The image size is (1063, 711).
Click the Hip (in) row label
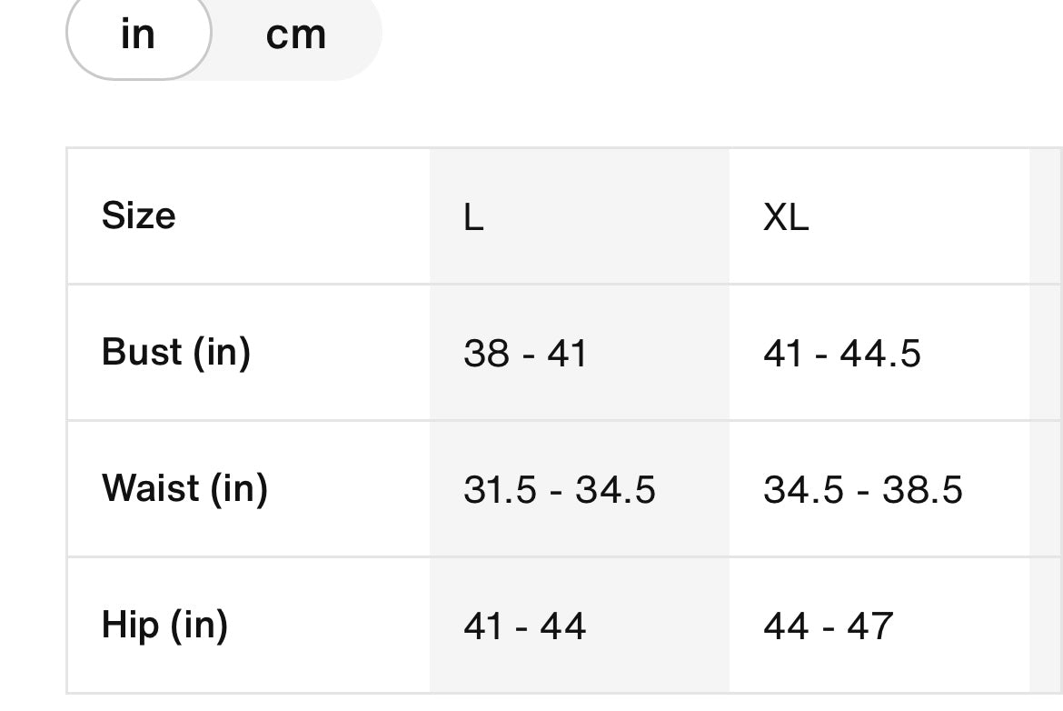tap(164, 625)
